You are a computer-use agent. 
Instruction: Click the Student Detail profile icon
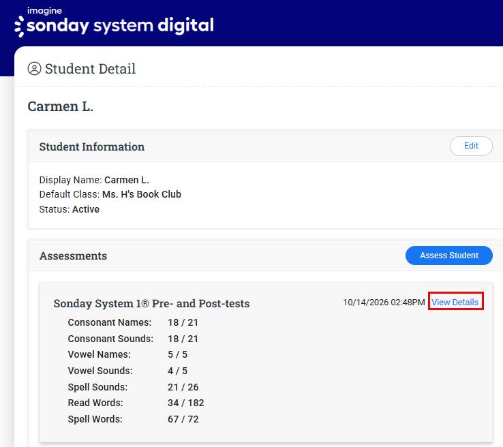[34, 69]
